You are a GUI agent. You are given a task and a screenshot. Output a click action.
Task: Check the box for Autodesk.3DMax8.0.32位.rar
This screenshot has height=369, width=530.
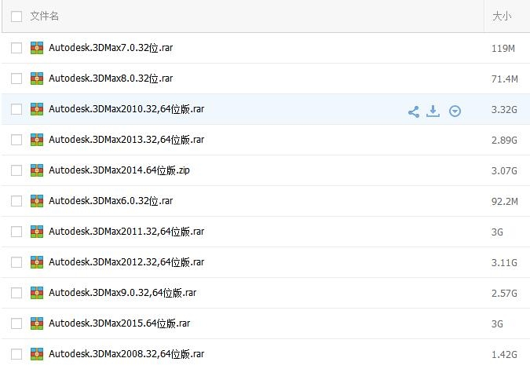16,79
